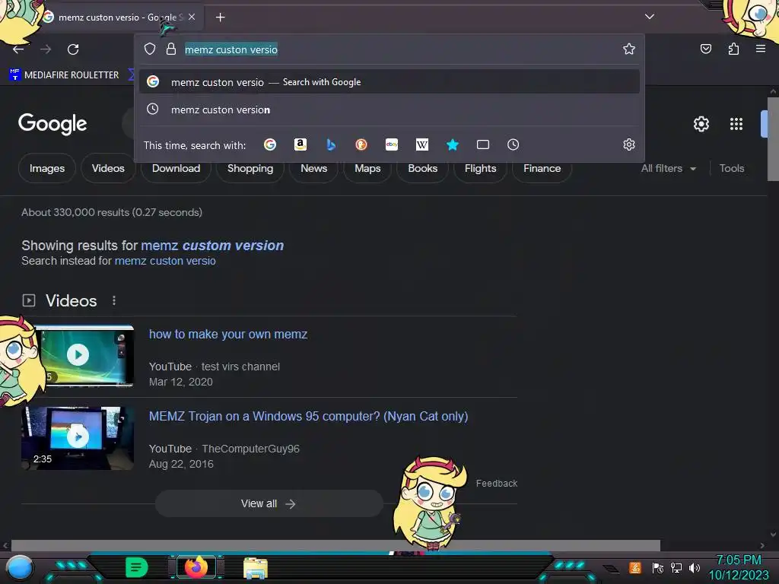Click the forward navigation arrow
779x584 pixels.
[46, 49]
